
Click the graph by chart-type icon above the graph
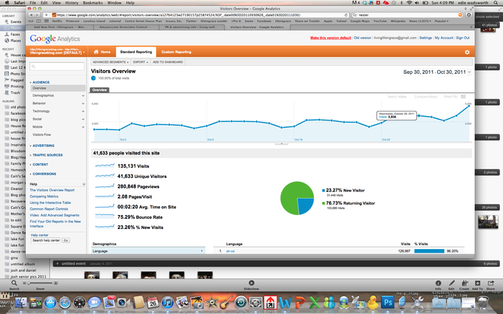463,97
